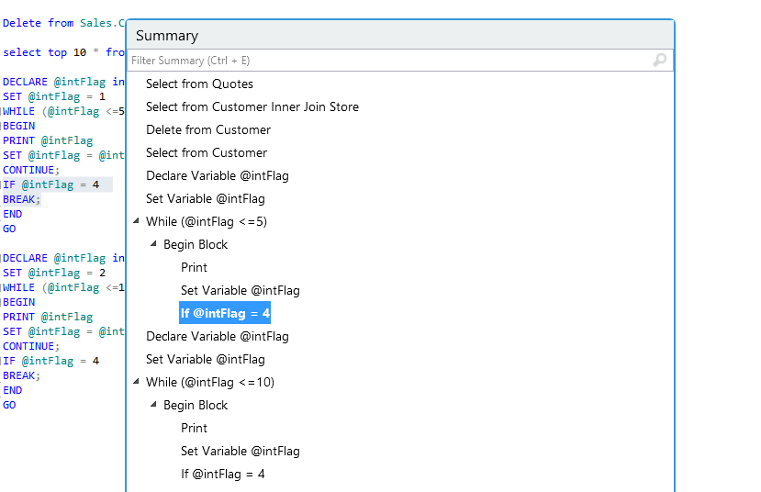This screenshot has height=492, width=761.
Task: Click the While (@intFlag <=10) label
Action: [x=210, y=382]
